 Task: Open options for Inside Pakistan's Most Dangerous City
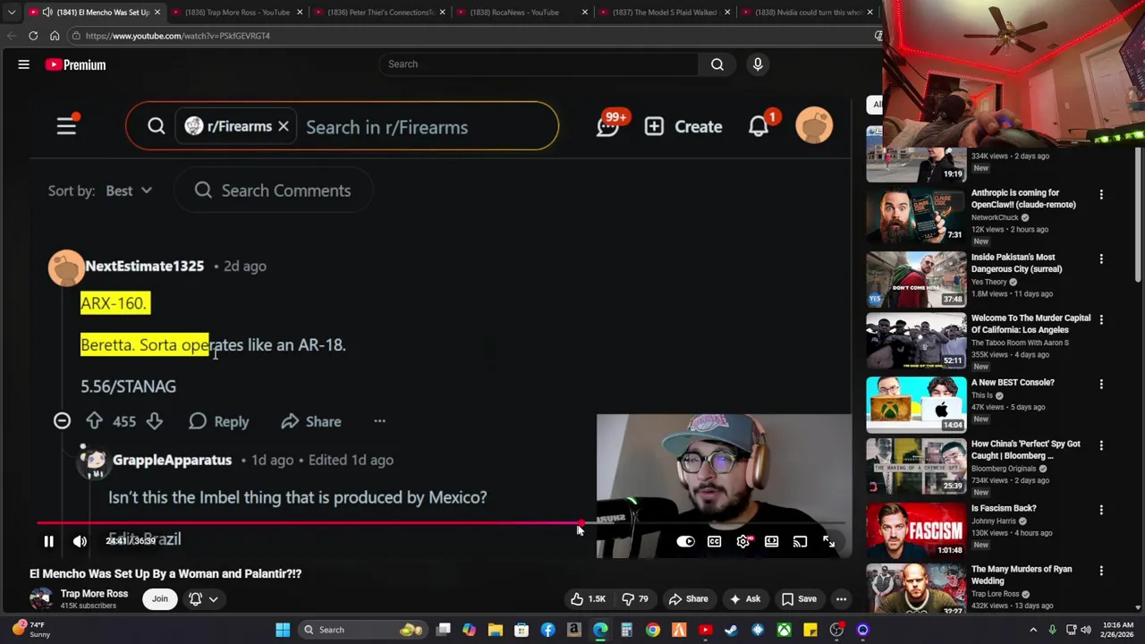pyautogui.click(x=1101, y=258)
